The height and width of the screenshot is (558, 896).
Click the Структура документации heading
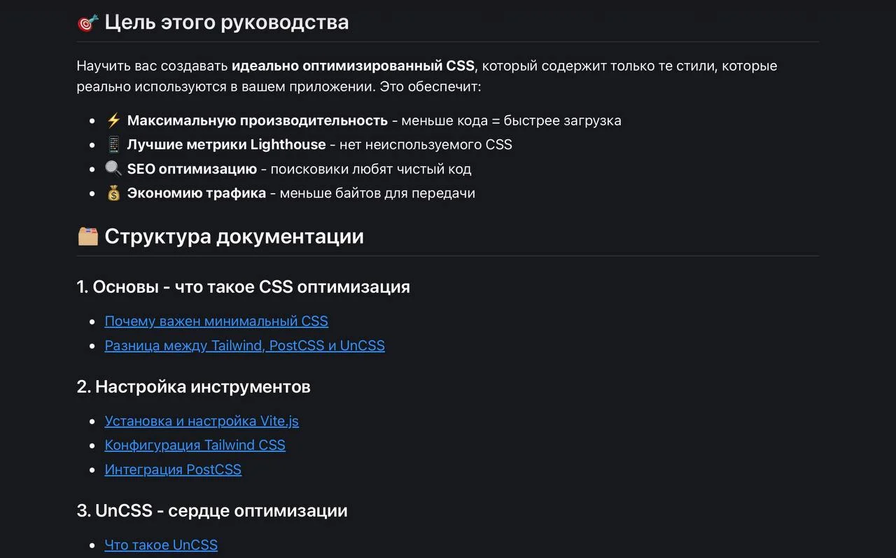click(x=234, y=237)
